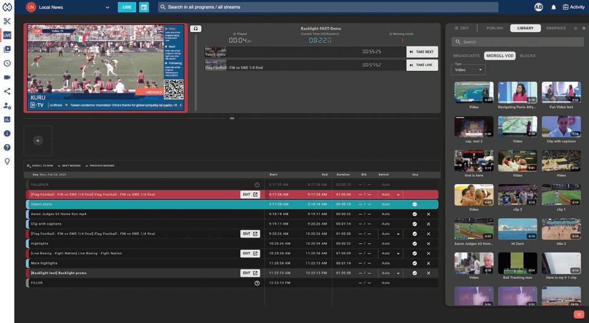Viewport: 589px width, 323px height.
Task: Toggle skip check on Talent shots row
Action: coord(415,204)
